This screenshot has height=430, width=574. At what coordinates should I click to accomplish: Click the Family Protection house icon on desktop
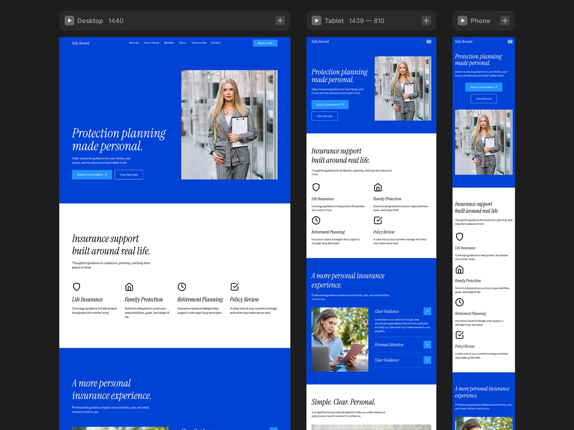[x=129, y=287]
